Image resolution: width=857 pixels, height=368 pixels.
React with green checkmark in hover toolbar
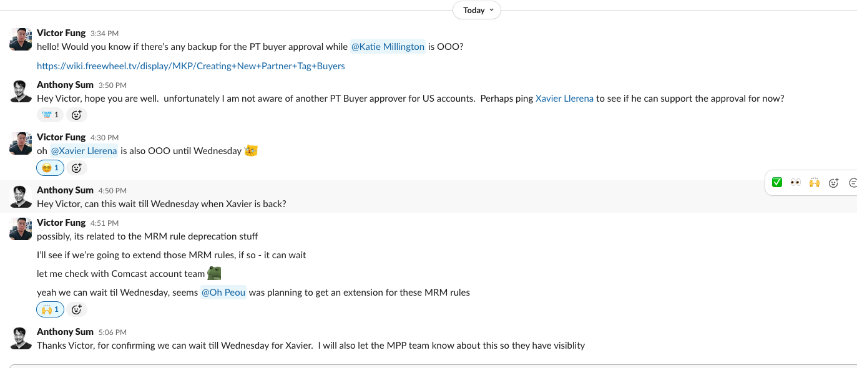[x=777, y=183]
